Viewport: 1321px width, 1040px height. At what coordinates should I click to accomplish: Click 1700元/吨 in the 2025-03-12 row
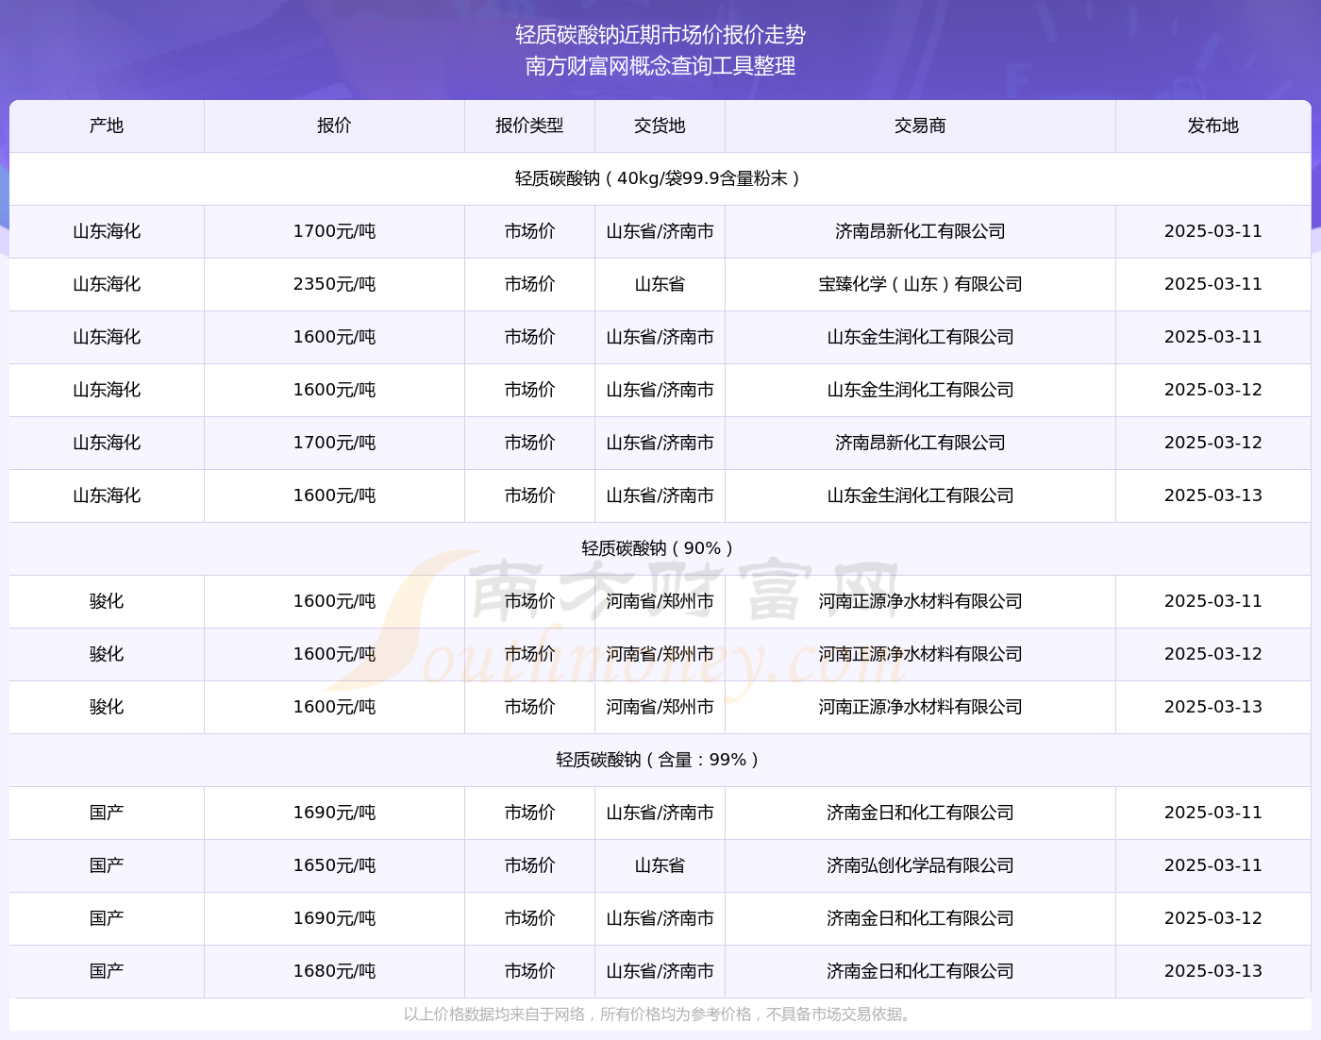click(x=334, y=443)
